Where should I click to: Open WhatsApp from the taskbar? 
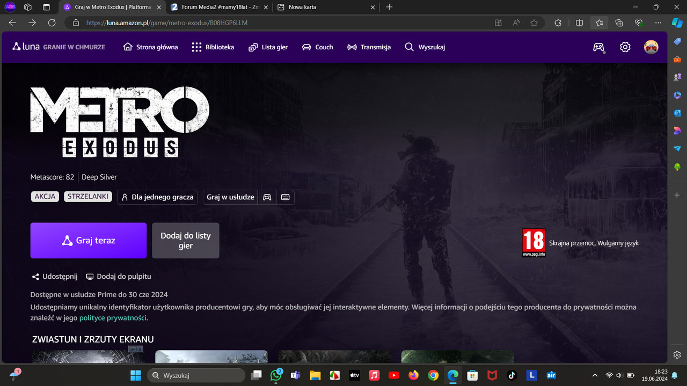tap(276, 375)
